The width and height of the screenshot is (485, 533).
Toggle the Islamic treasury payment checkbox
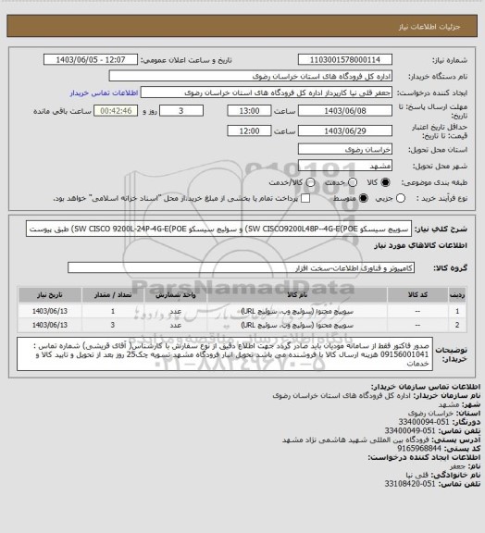tap(305, 198)
